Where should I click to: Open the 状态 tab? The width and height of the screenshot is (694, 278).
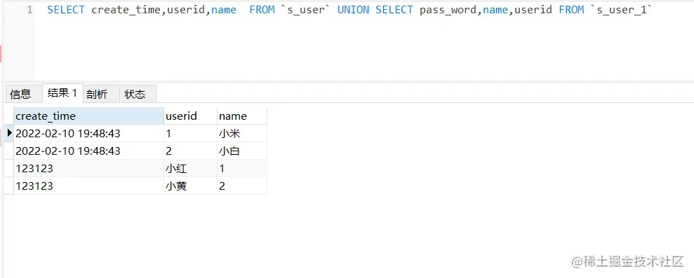coord(135,94)
